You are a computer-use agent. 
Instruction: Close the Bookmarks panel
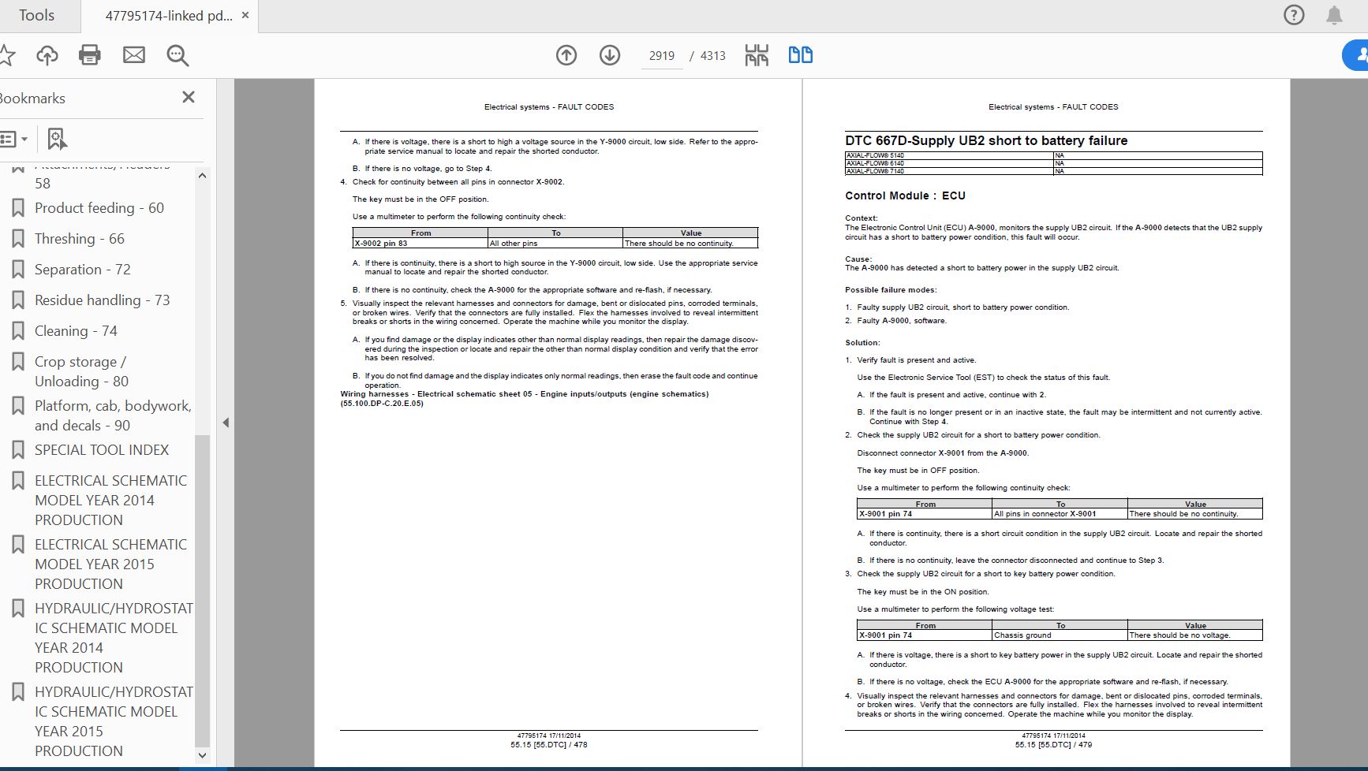pos(189,97)
